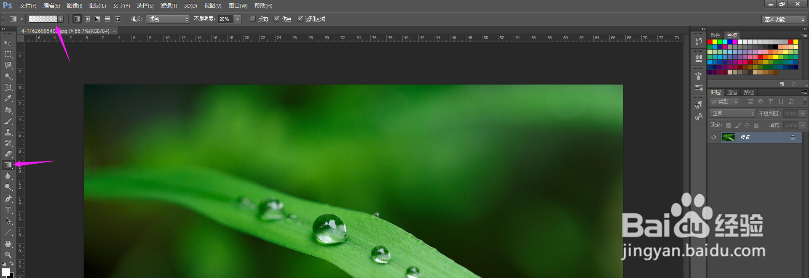The image size is (809, 278).
Task: Select the Hand tool
Action: pos(8,244)
